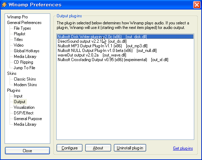Open CD Ripping preferences
The height and width of the screenshot is (160, 202).
coord(23,62)
